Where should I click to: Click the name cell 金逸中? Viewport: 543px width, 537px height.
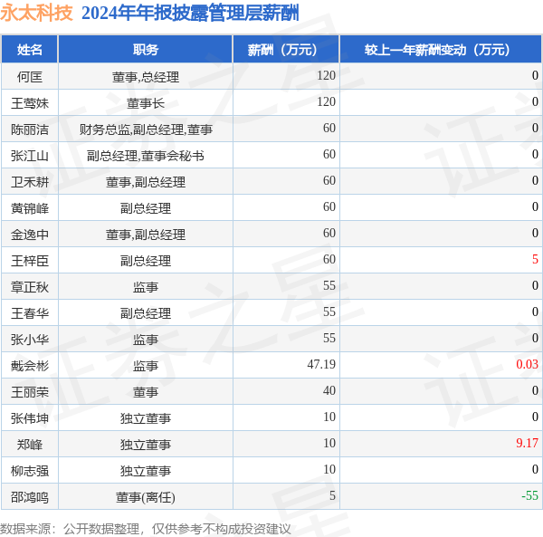tap(30, 235)
